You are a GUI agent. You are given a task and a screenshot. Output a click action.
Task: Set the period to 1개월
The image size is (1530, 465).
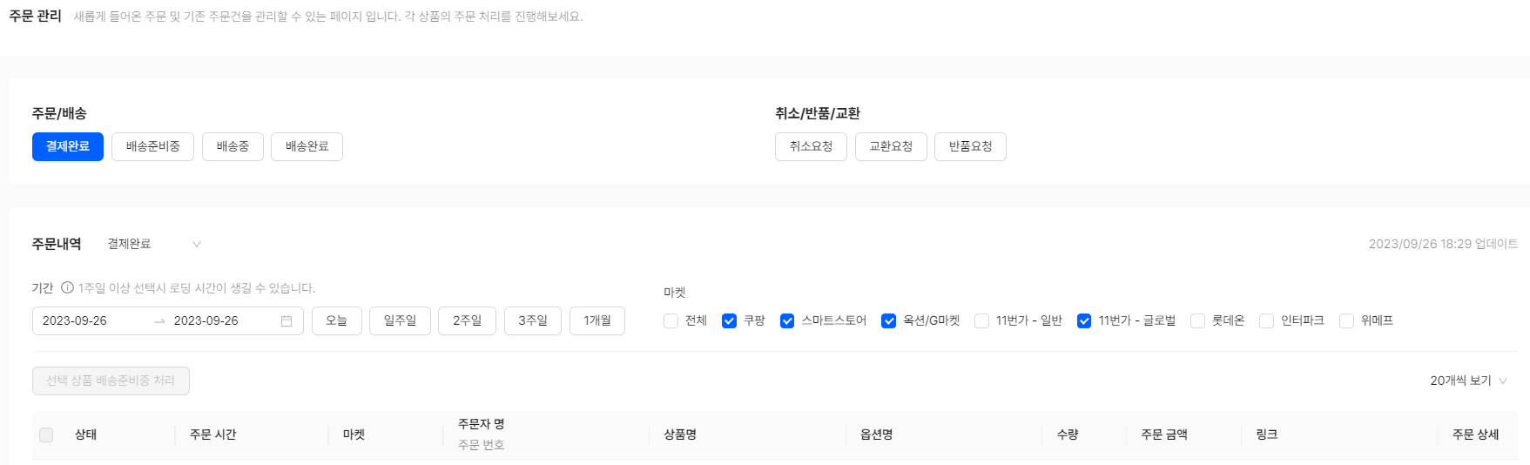point(597,320)
